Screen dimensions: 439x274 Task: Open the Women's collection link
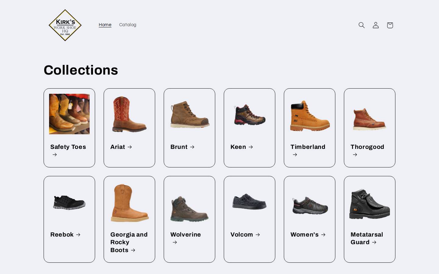tap(308, 234)
